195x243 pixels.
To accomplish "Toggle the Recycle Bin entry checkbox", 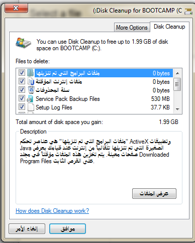I will pyautogui.click(x=22, y=90).
